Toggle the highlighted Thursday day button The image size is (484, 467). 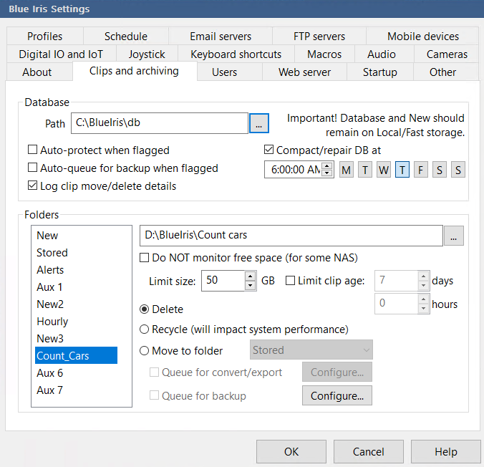(x=402, y=170)
